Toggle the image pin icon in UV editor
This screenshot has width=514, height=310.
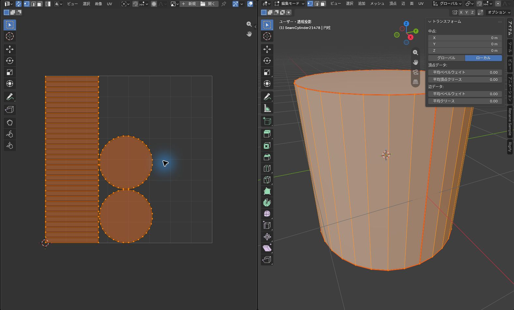(x=224, y=4)
